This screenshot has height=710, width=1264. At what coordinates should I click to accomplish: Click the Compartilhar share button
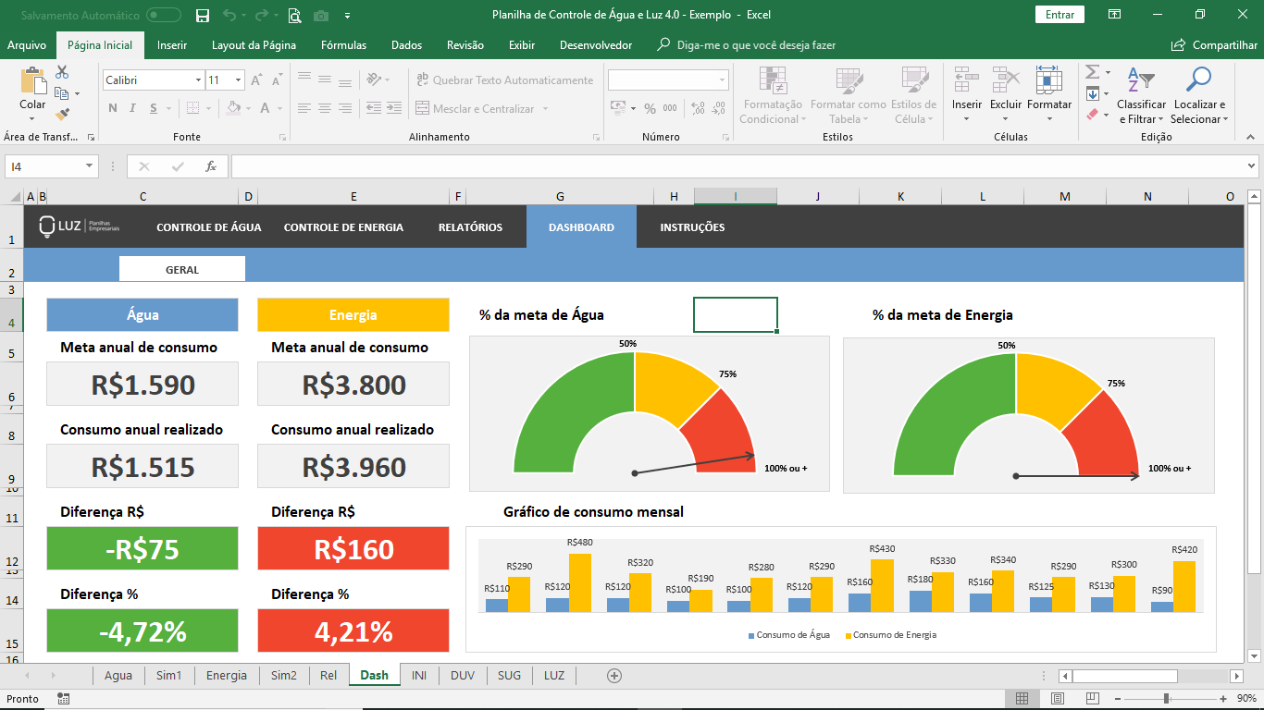pos(1214,45)
